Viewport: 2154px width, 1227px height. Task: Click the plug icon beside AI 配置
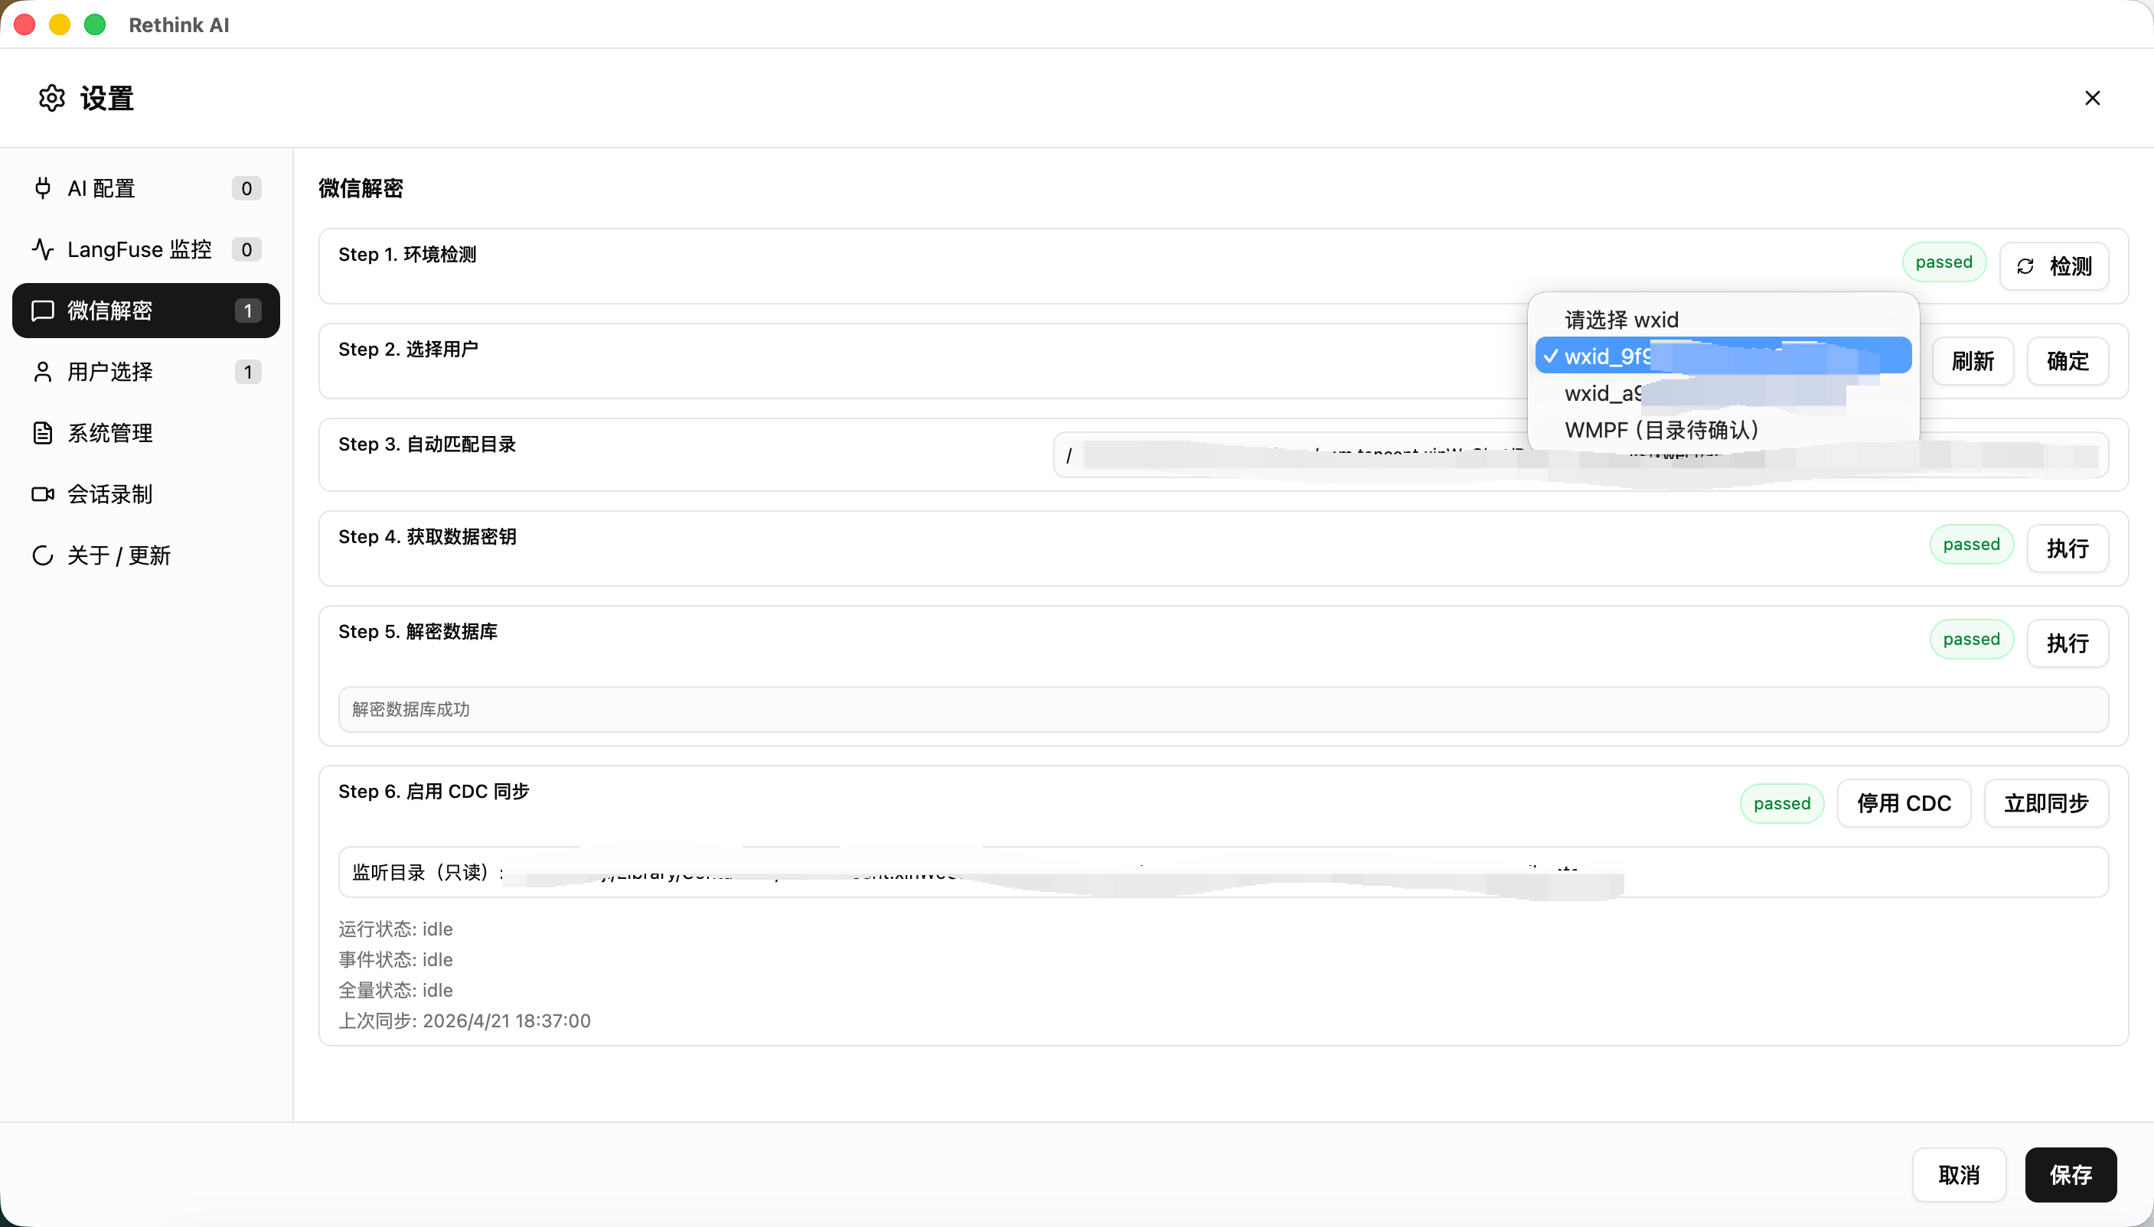tap(42, 188)
